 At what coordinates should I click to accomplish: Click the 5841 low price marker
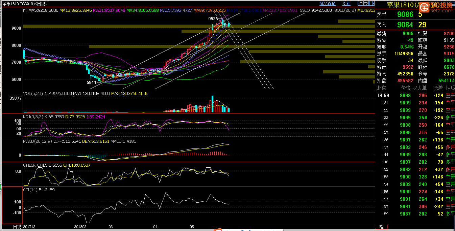tap(91, 82)
